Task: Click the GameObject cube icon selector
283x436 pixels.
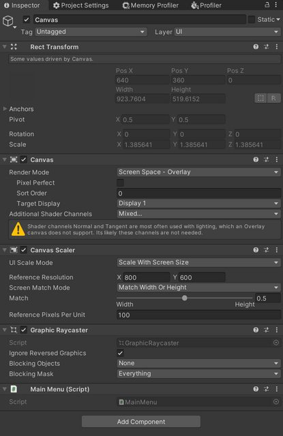Action: pos(8,21)
